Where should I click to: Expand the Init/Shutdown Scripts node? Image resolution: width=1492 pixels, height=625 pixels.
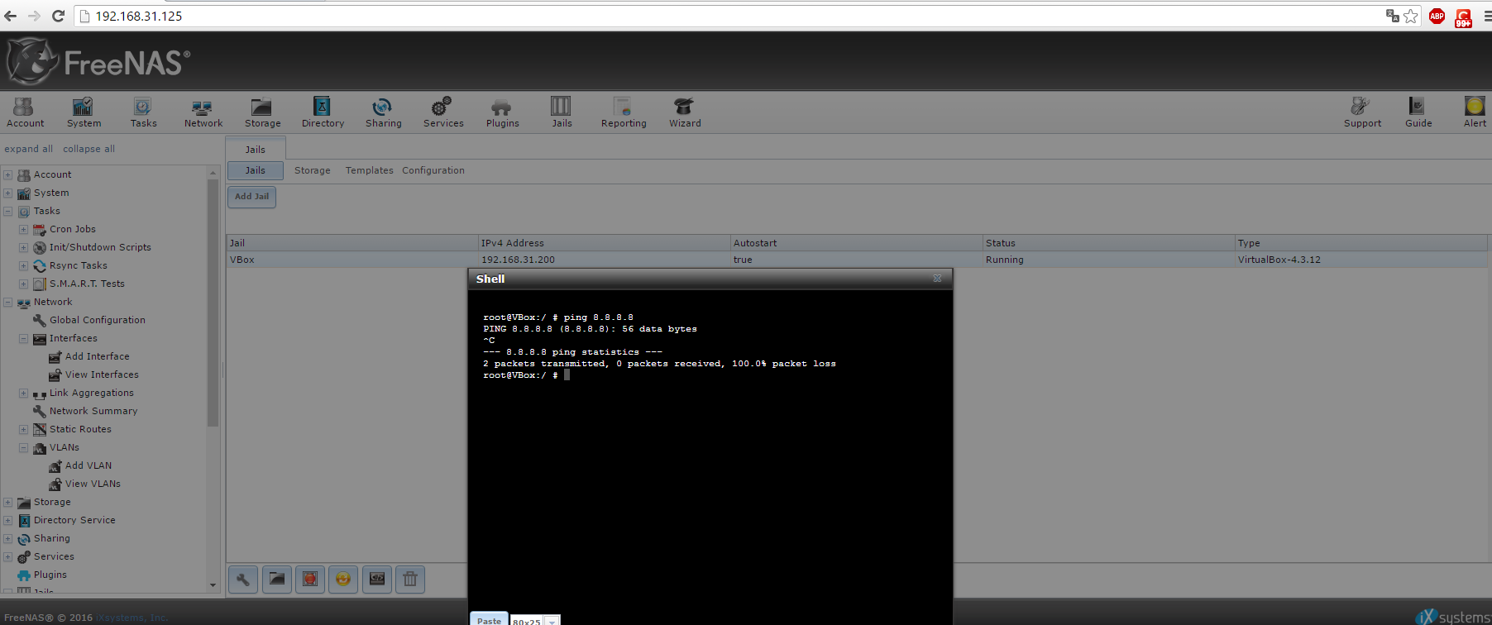tap(23, 247)
